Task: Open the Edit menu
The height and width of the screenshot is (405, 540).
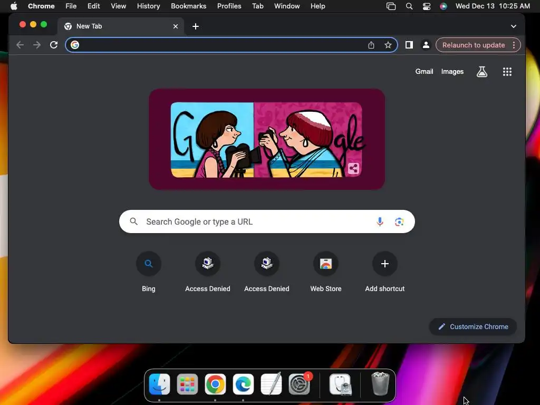Action: 93,6
